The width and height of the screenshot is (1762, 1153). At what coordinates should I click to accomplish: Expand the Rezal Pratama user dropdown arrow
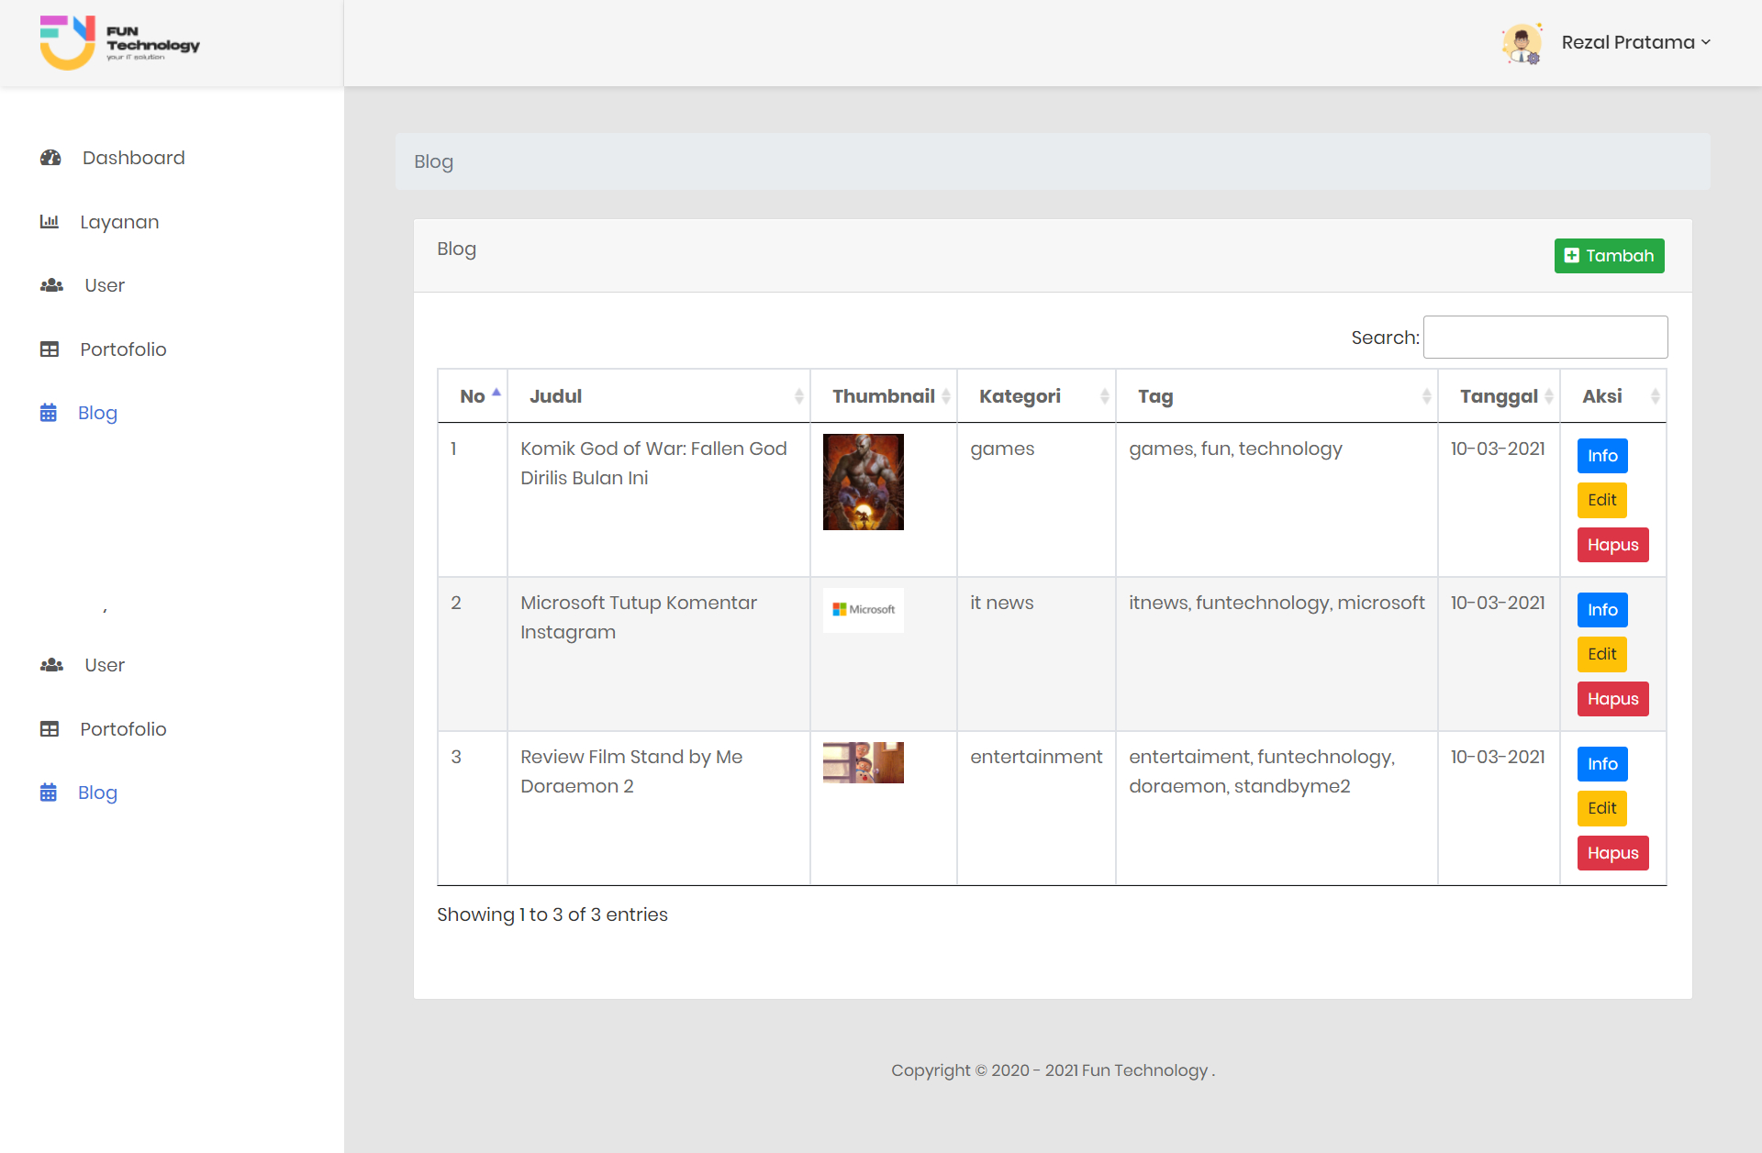1706,42
